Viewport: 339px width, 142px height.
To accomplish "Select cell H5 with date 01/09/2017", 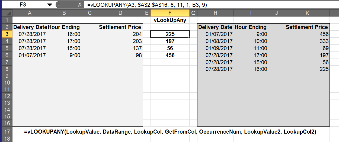I will point(215,48).
